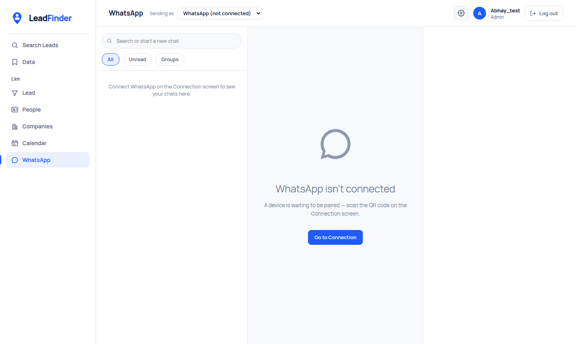576x344 pixels.
Task: Open the Companies page
Action: pos(48,126)
